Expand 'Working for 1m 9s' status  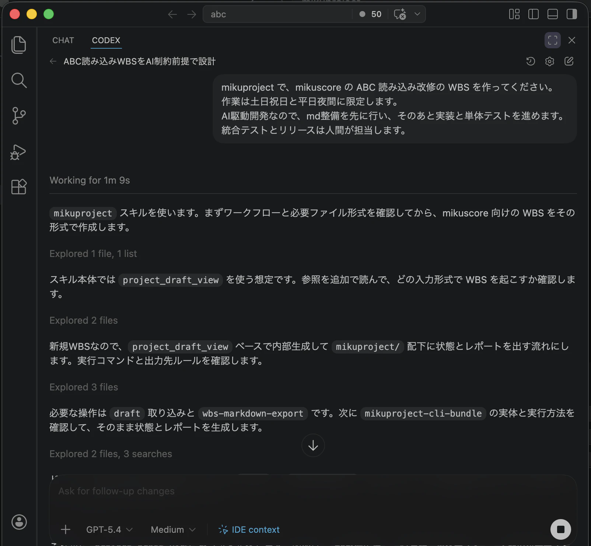click(90, 180)
